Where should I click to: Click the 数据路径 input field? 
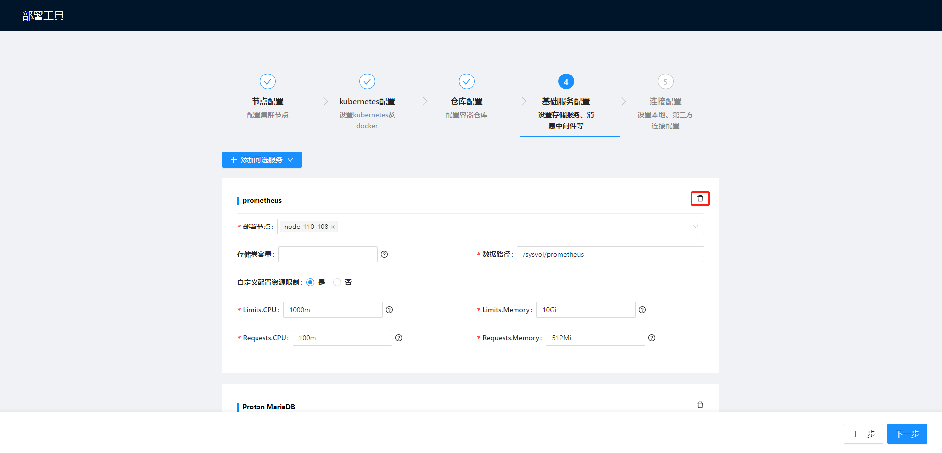coord(610,254)
